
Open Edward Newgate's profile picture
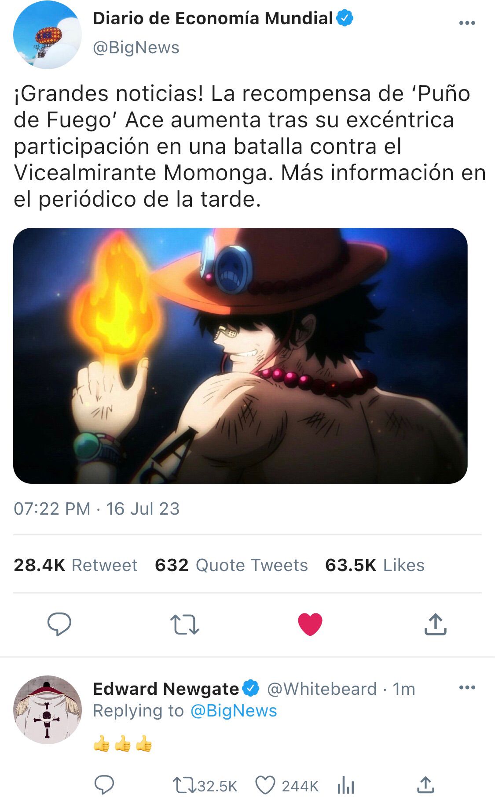tap(48, 710)
